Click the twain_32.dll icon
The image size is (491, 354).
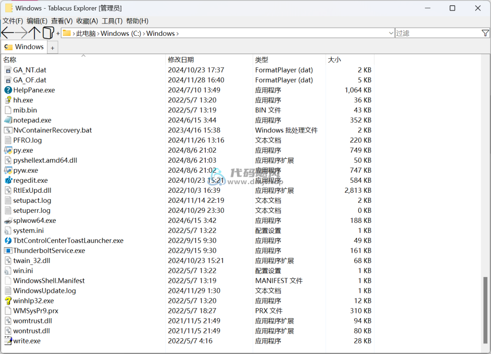(x=8, y=261)
